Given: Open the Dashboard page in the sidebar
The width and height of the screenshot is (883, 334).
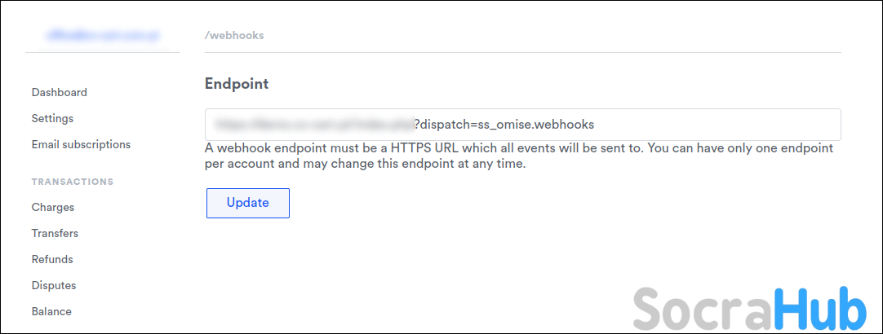Looking at the screenshot, I should (x=59, y=93).
